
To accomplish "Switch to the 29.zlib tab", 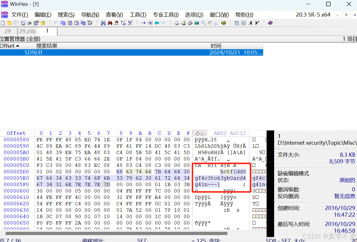I will click(x=27, y=31).
